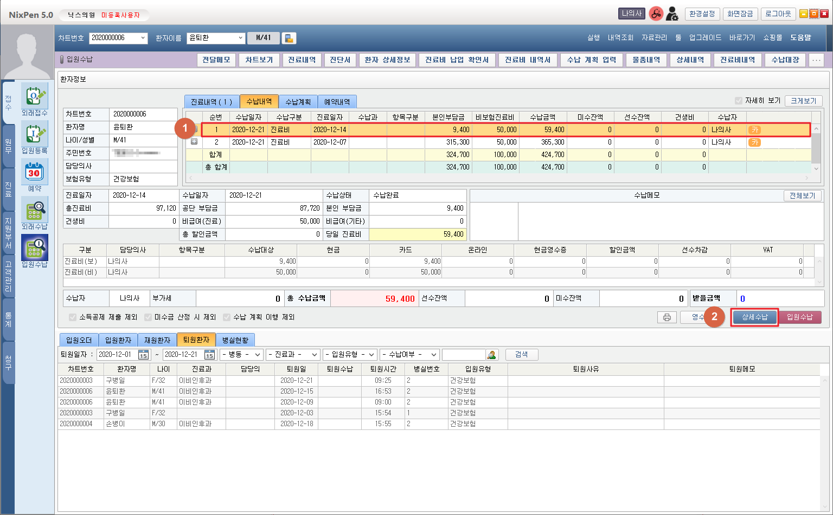Viewport: 833px width, 515px height.
Task: Open the 입원등록 sidebar icon
Action: [34, 135]
